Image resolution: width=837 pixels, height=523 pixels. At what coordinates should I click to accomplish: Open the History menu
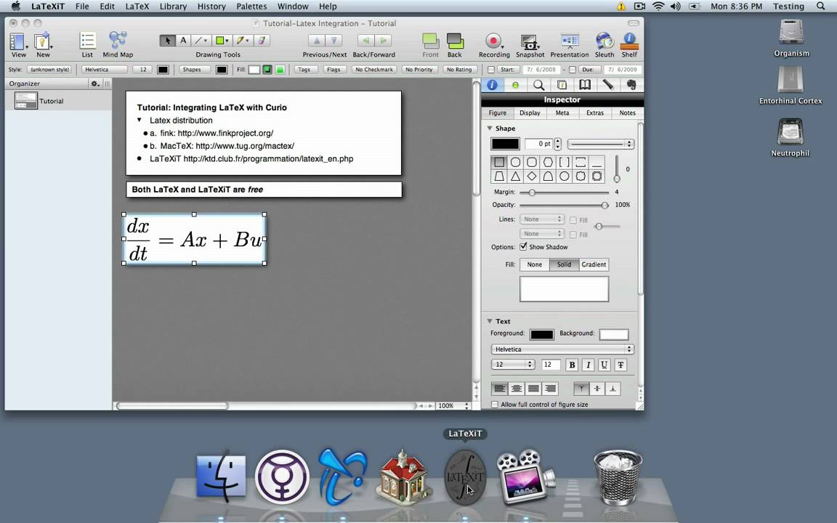(211, 7)
